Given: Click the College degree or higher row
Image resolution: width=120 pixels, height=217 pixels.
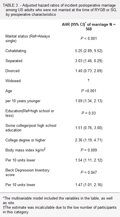Looking at the screenshot, I should [x=60, y=140].
